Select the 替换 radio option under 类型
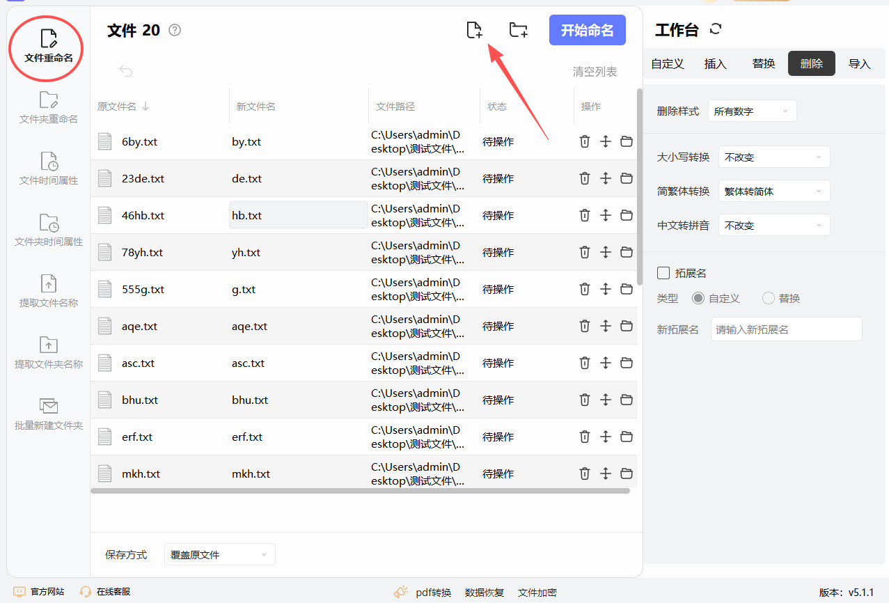 [769, 298]
